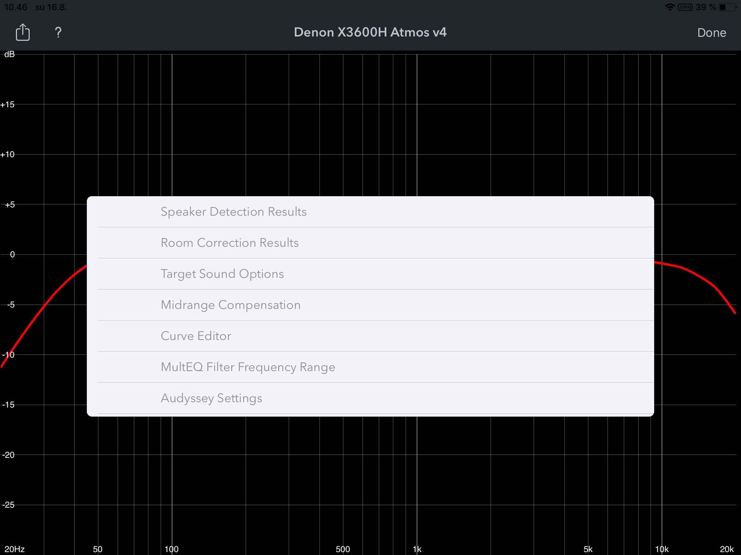This screenshot has width=741, height=555.
Task: Tap Done in the top bar
Action: (x=711, y=33)
